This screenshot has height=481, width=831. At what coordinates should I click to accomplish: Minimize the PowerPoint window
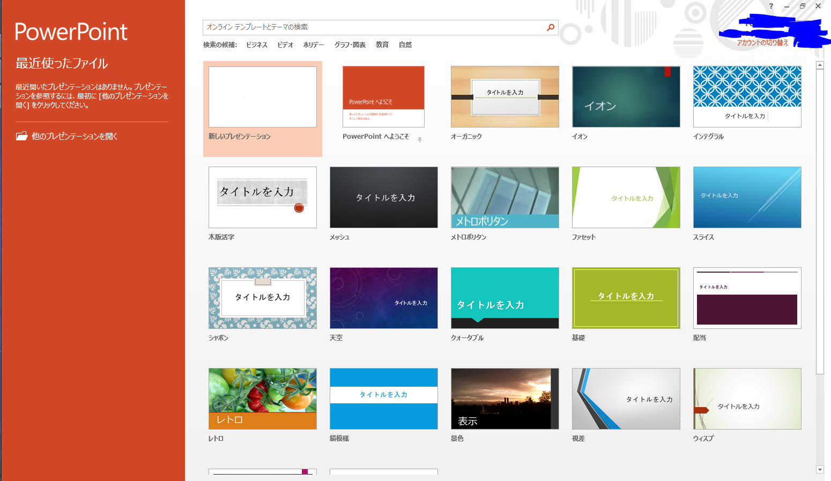pyautogui.click(x=787, y=6)
